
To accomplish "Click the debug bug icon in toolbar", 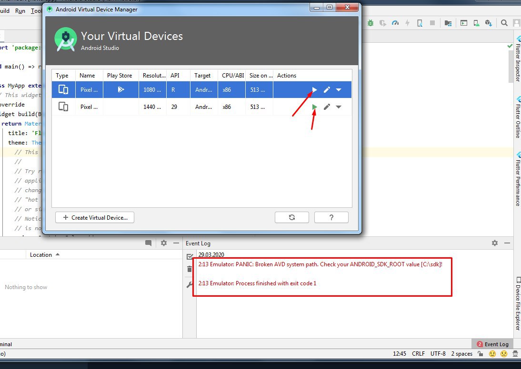I will (x=371, y=23).
